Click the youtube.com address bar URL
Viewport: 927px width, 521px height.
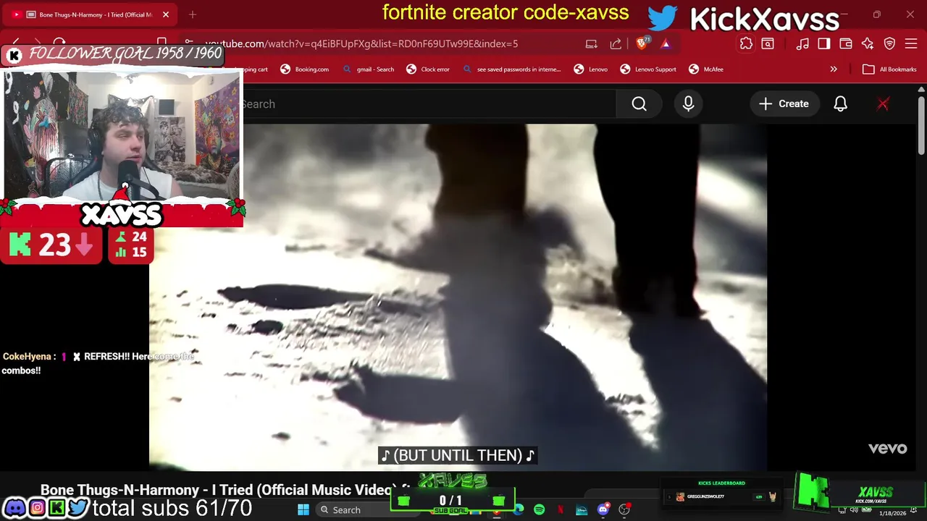click(361, 43)
